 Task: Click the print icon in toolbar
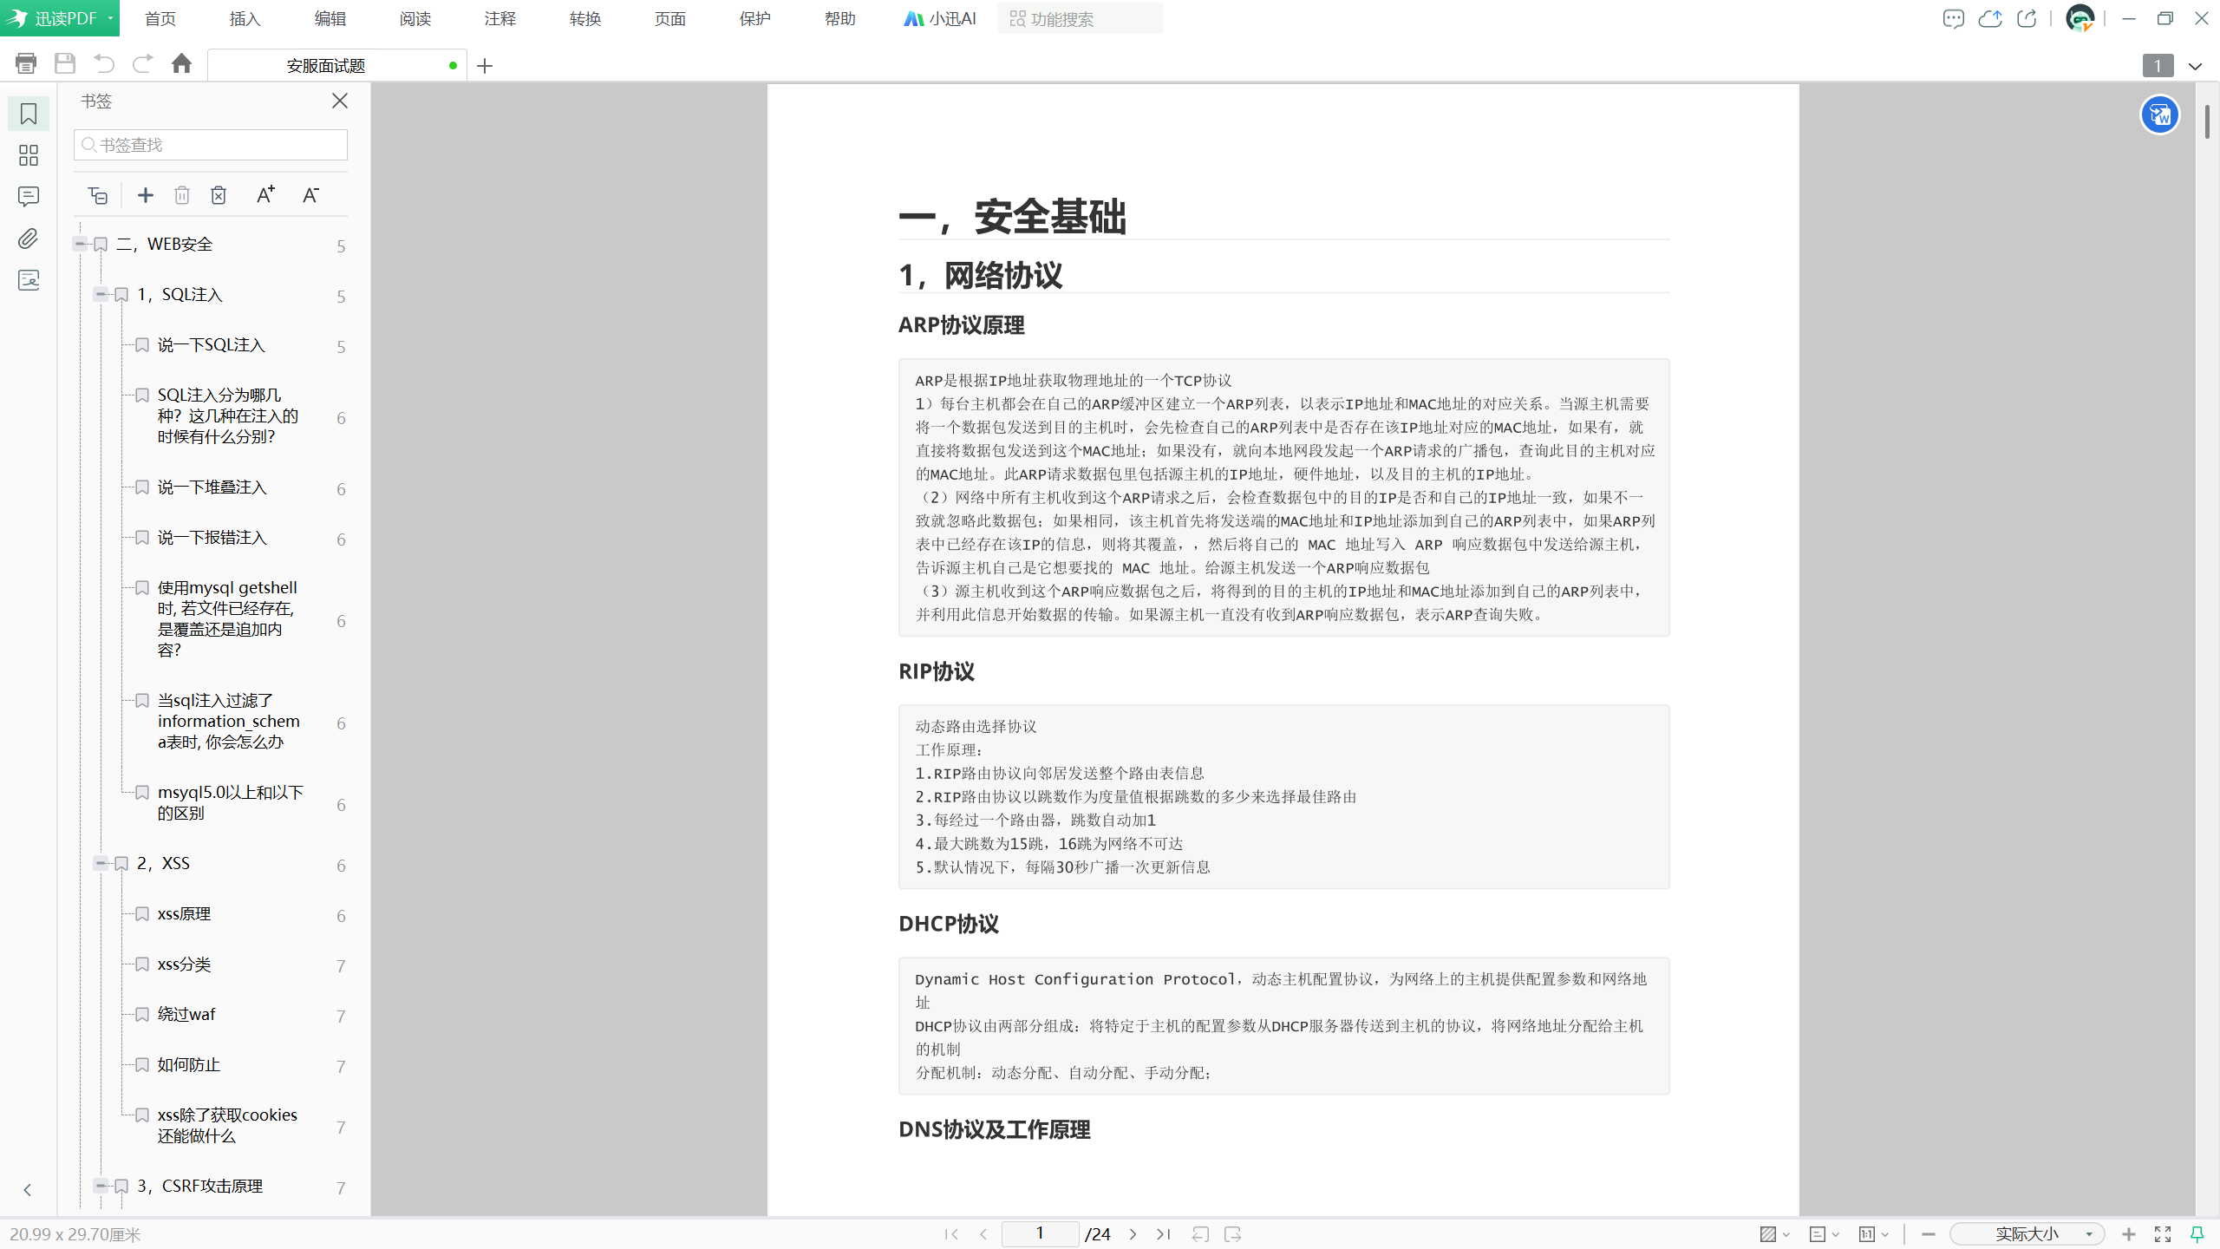(26, 63)
